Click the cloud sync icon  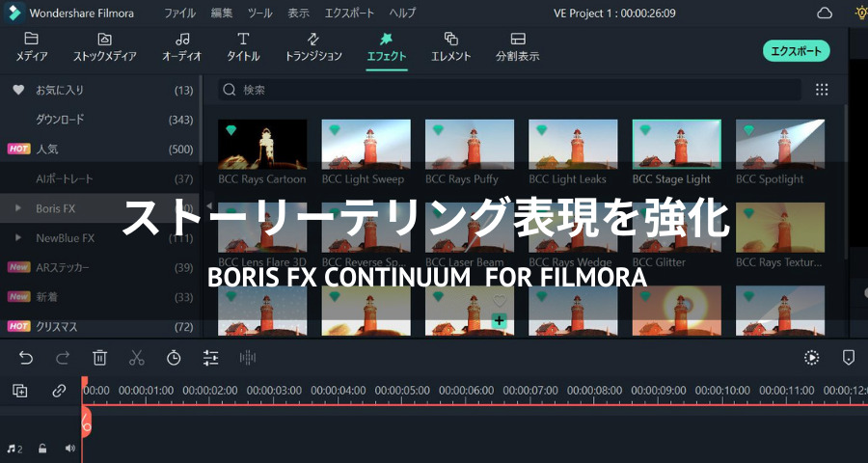(x=825, y=13)
